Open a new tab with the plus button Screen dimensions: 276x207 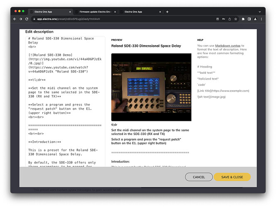[167, 12]
